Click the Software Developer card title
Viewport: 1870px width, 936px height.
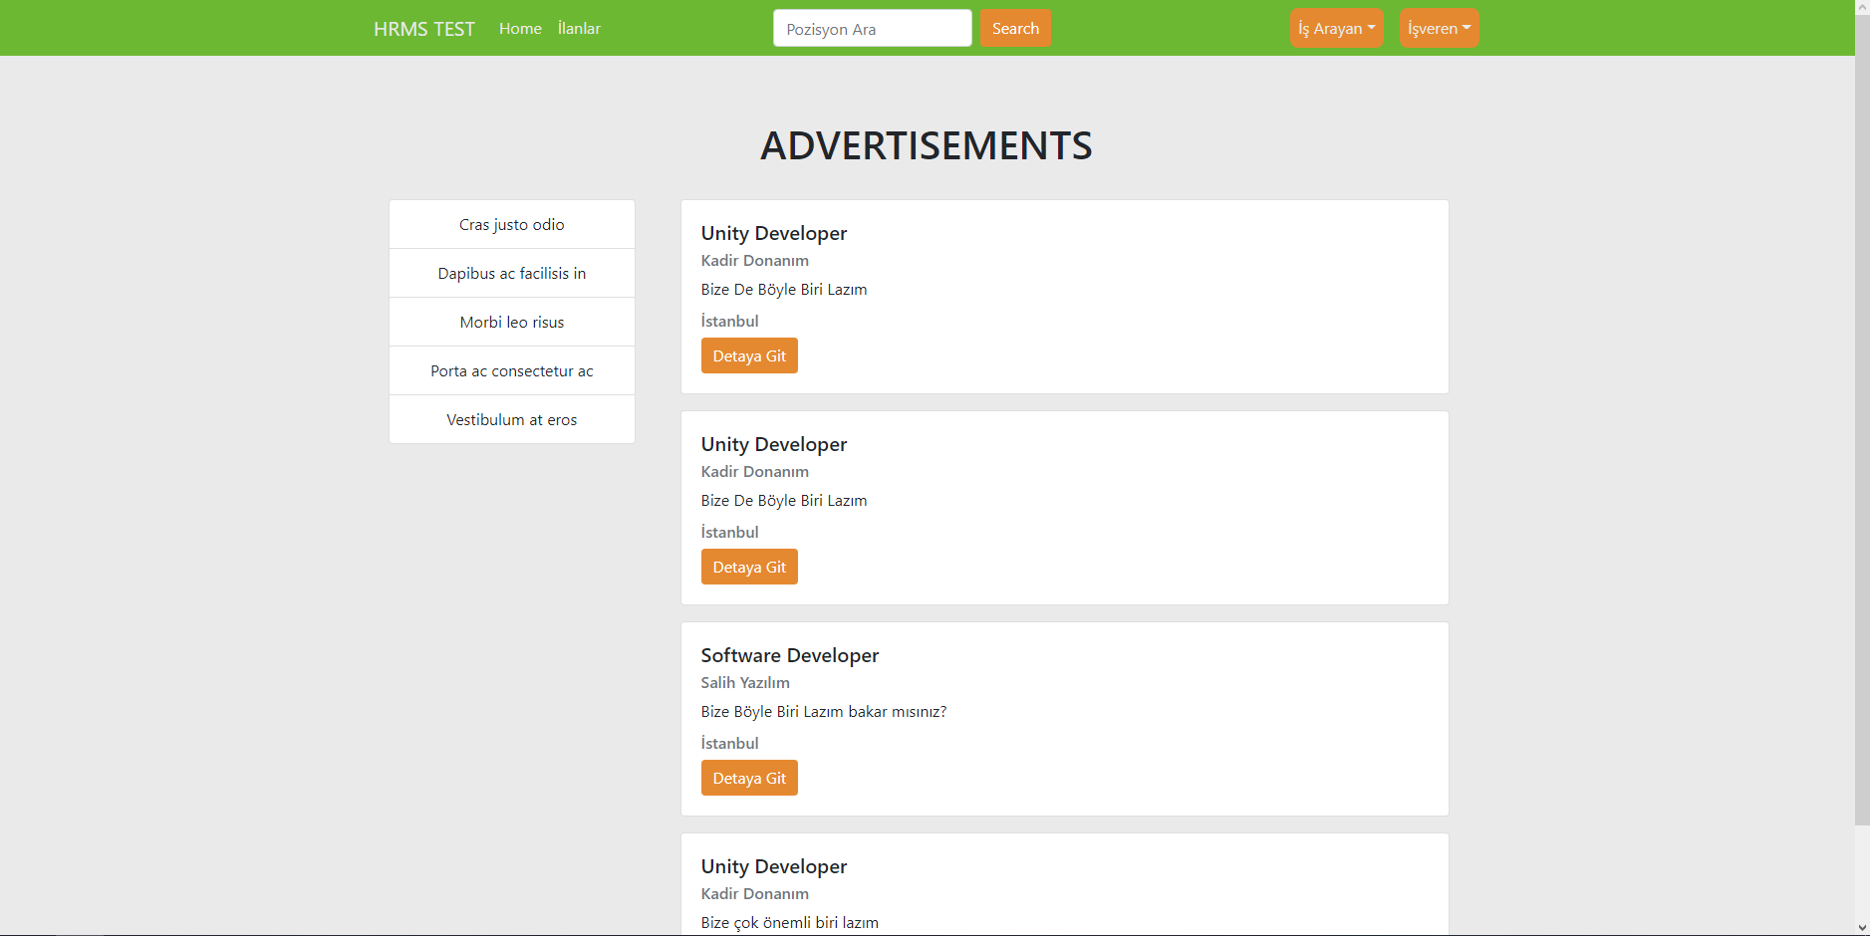click(790, 655)
